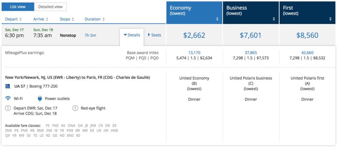The width and height of the screenshot is (337, 147).
Task: Click the Power outlets plug icon
Action: 40,99
